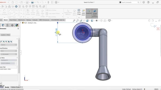Collapse the Dimension Text section
The image size is (161, 90).
17,67
